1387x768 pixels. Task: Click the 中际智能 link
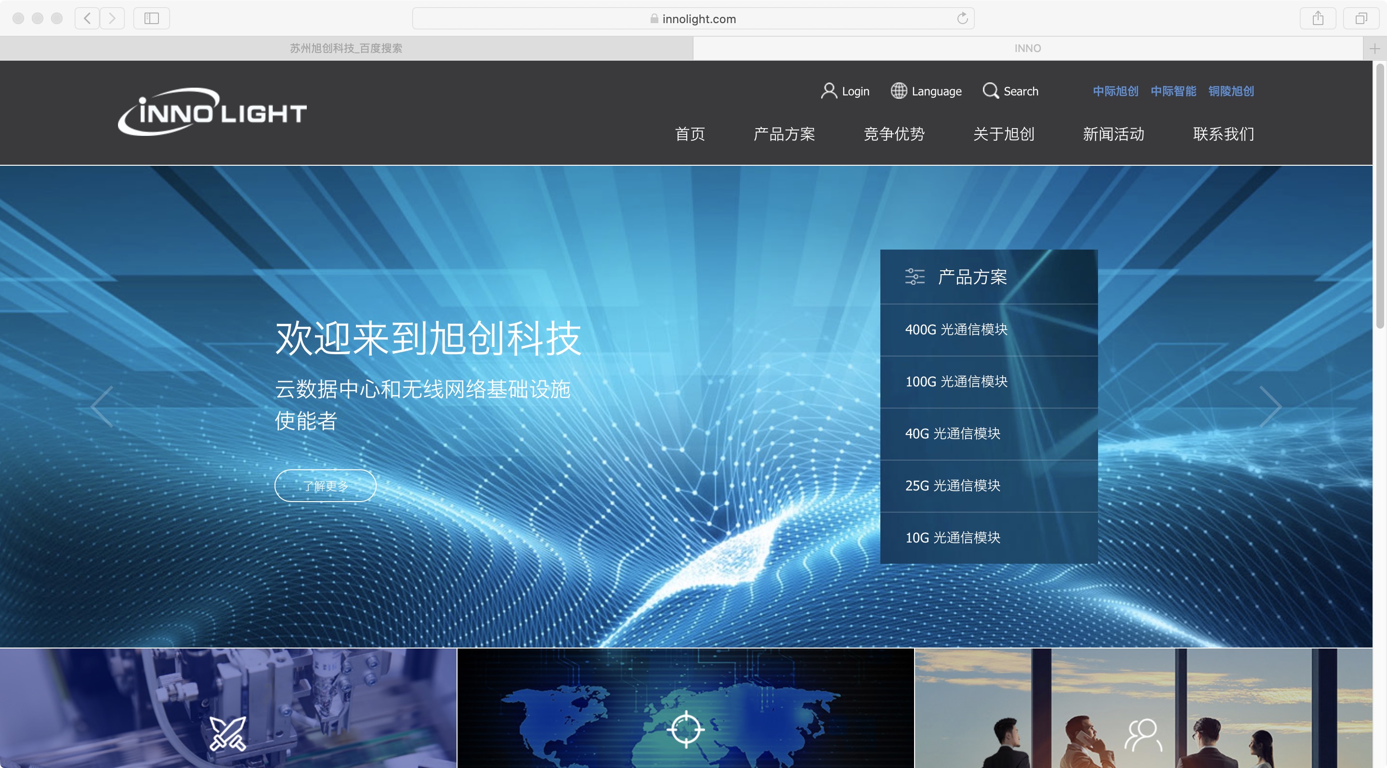[1173, 91]
